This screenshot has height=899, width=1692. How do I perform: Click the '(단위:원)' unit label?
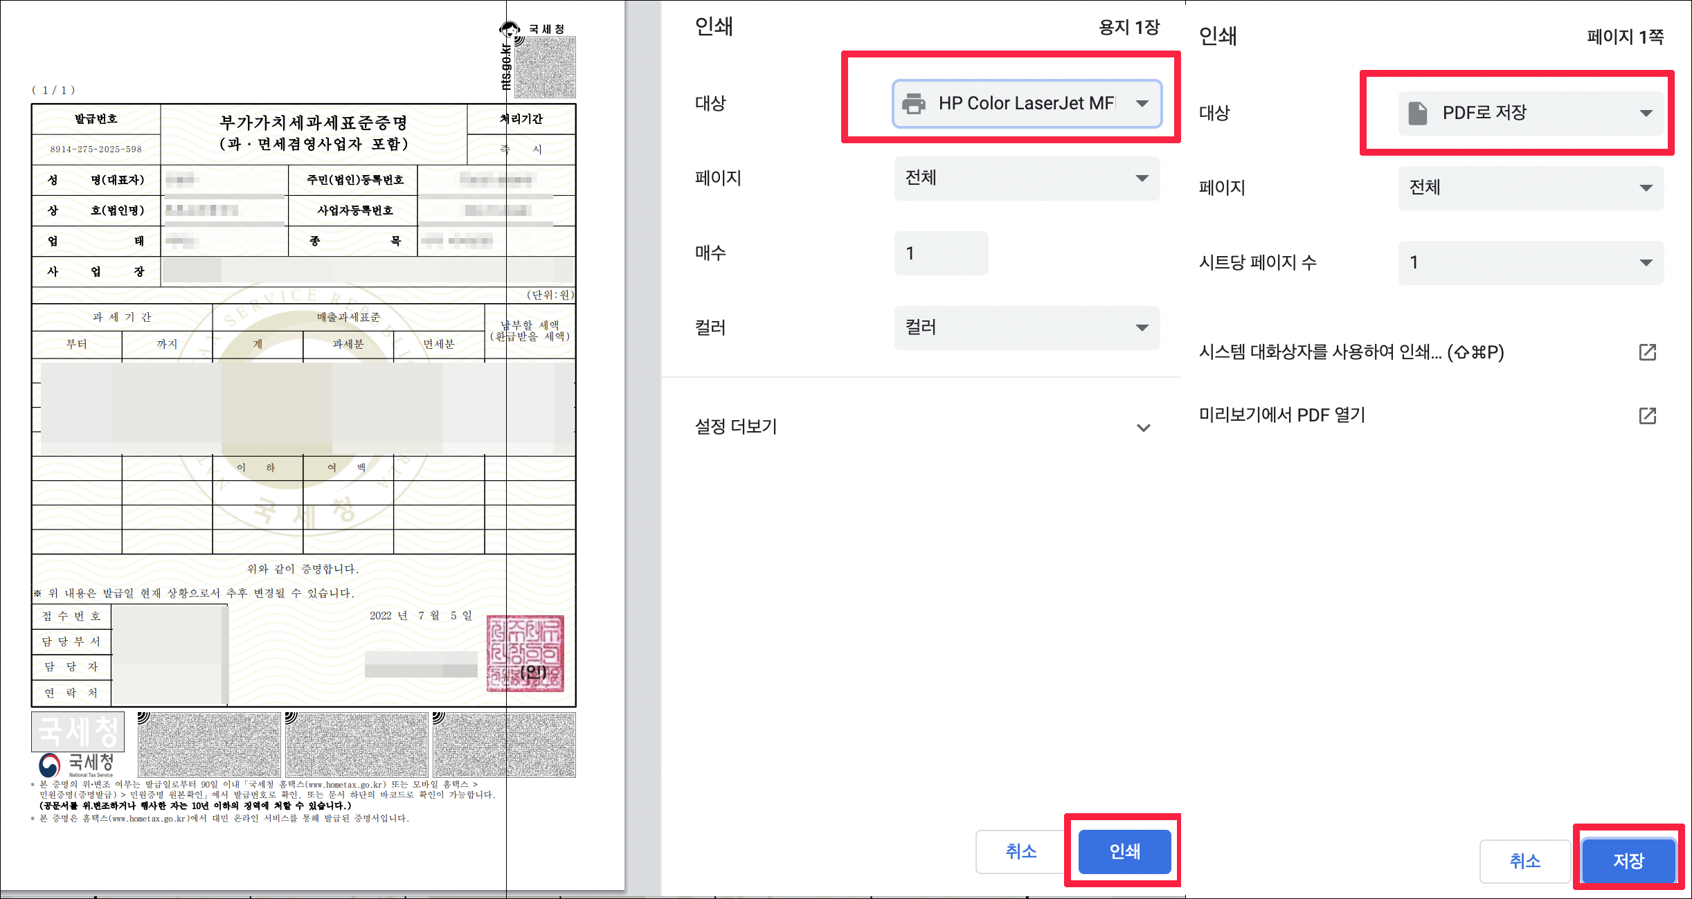pos(550,295)
